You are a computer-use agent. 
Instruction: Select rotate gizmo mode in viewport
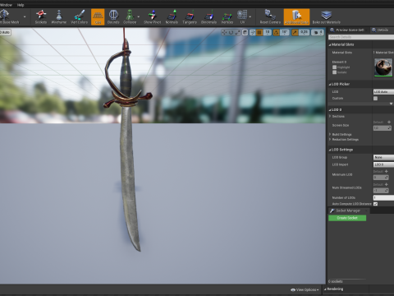(x=231, y=32)
